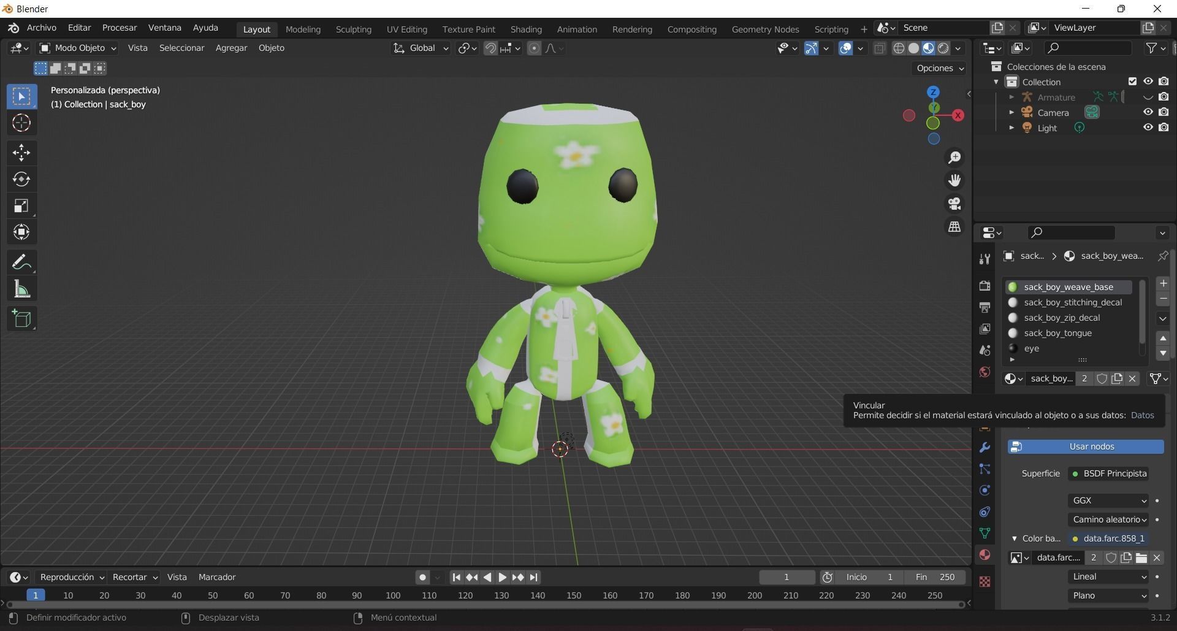This screenshot has width=1177, height=631.
Task: Select wireframe viewport shading
Action: tap(899, 48)
